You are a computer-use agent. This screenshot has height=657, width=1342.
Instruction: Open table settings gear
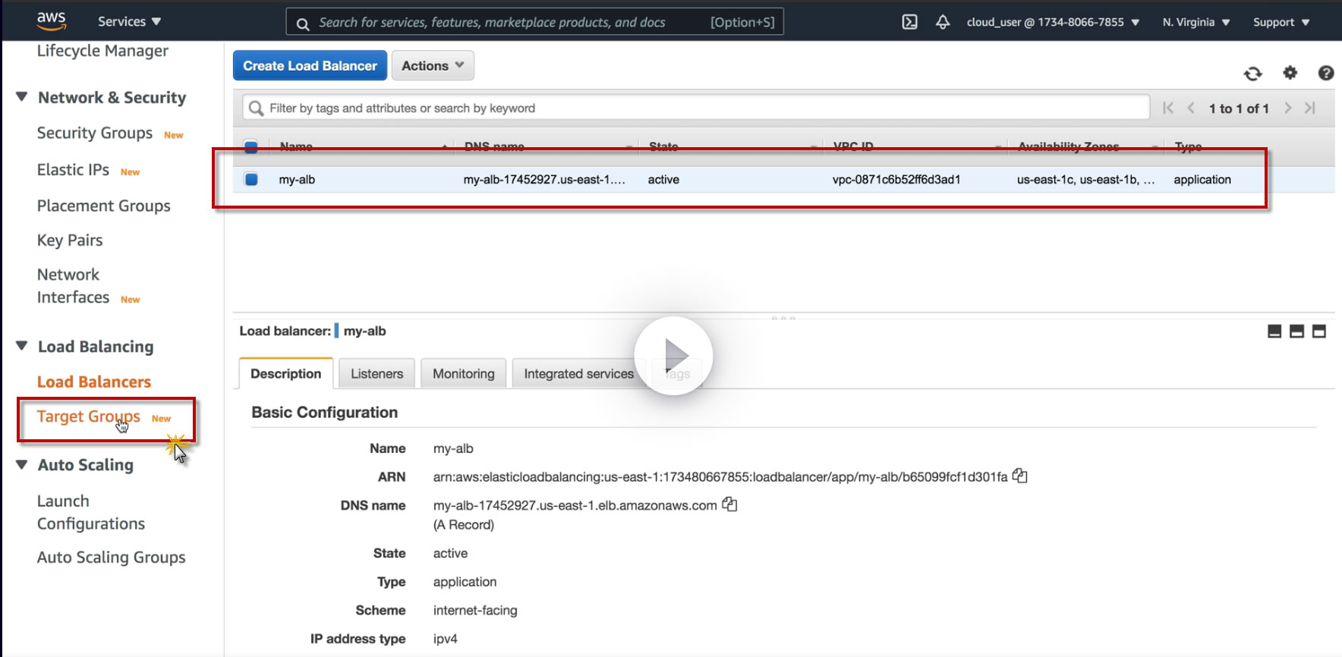pyautogui.click(x=1290, y=73)
